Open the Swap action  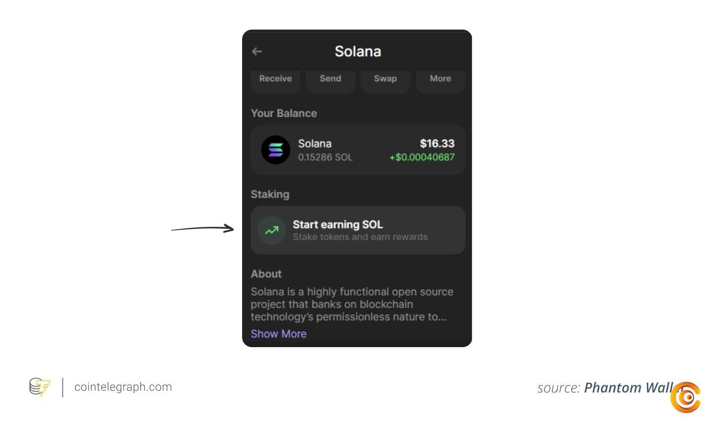point(386,81)
